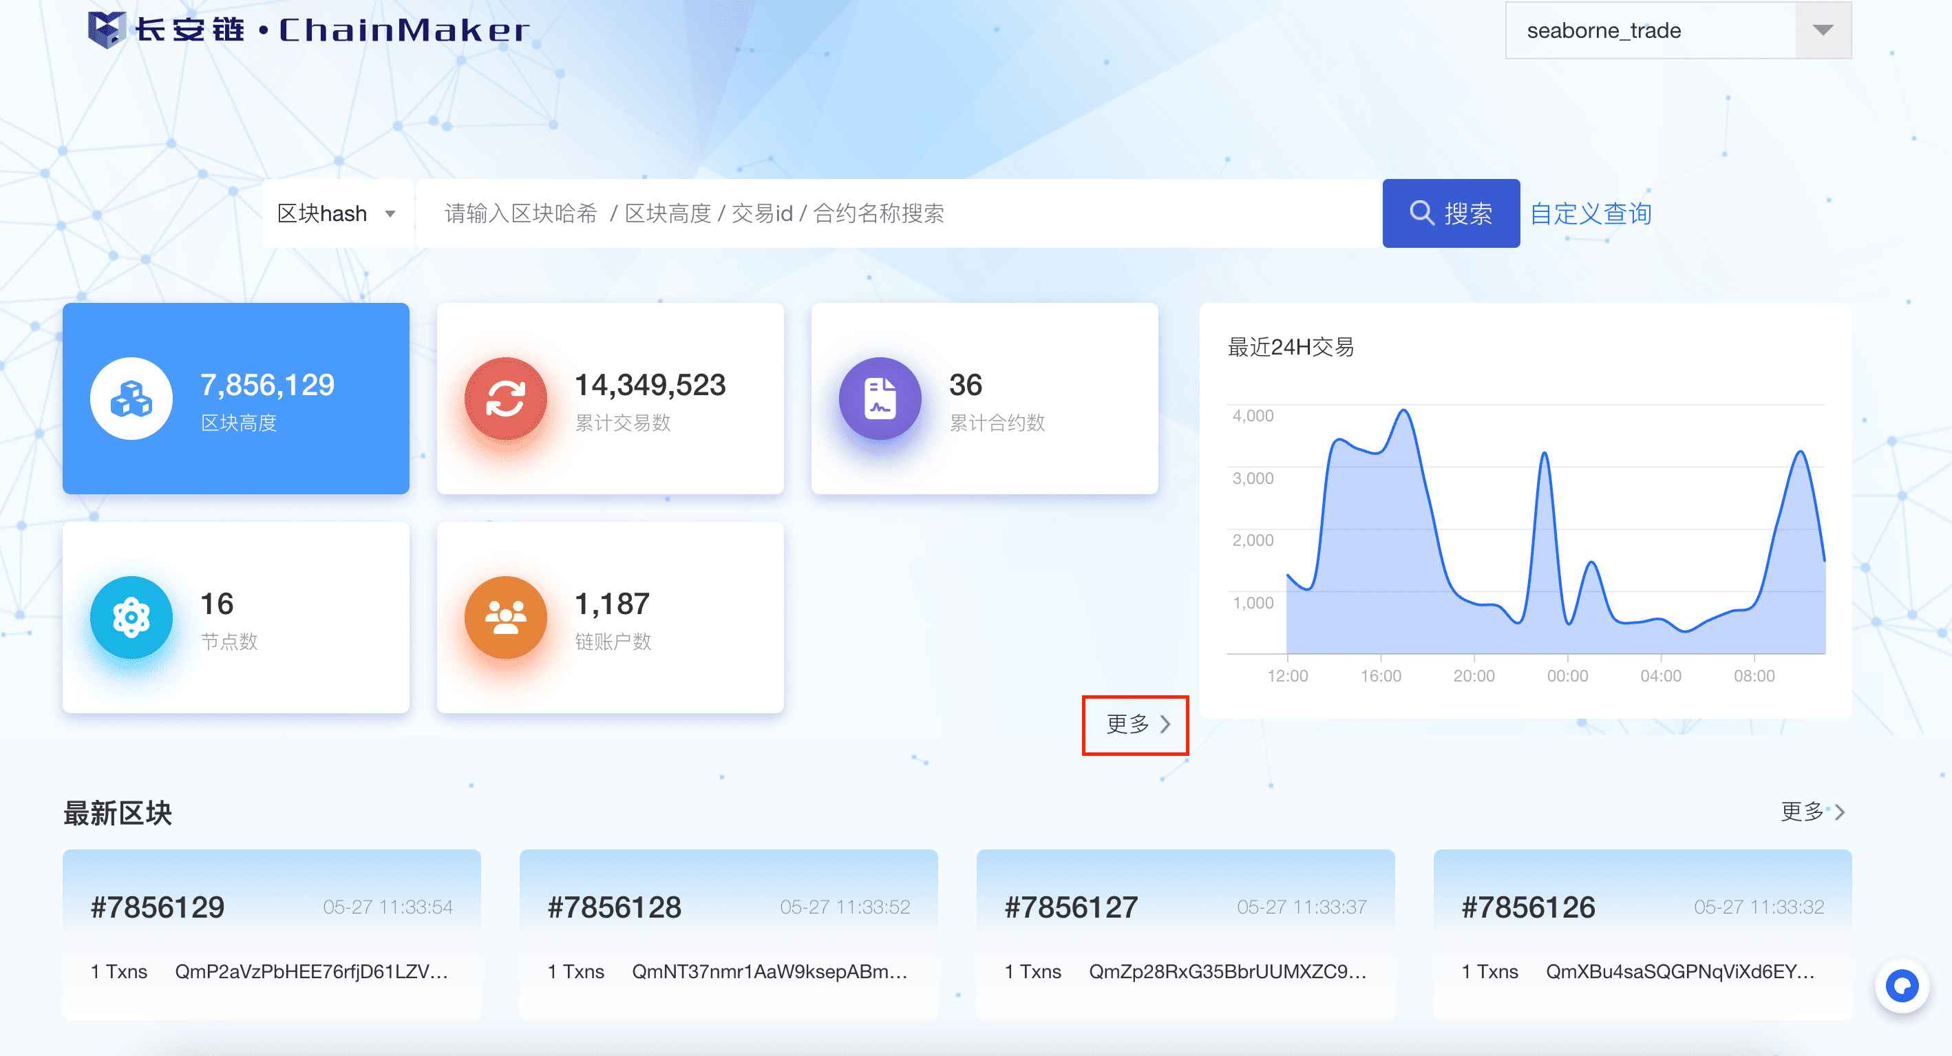The image size is (1952, 1056).
Task: Click block hash QmZp28RxG35BbrUUMXZC9 link
Action: click(x=1227, y=972)
